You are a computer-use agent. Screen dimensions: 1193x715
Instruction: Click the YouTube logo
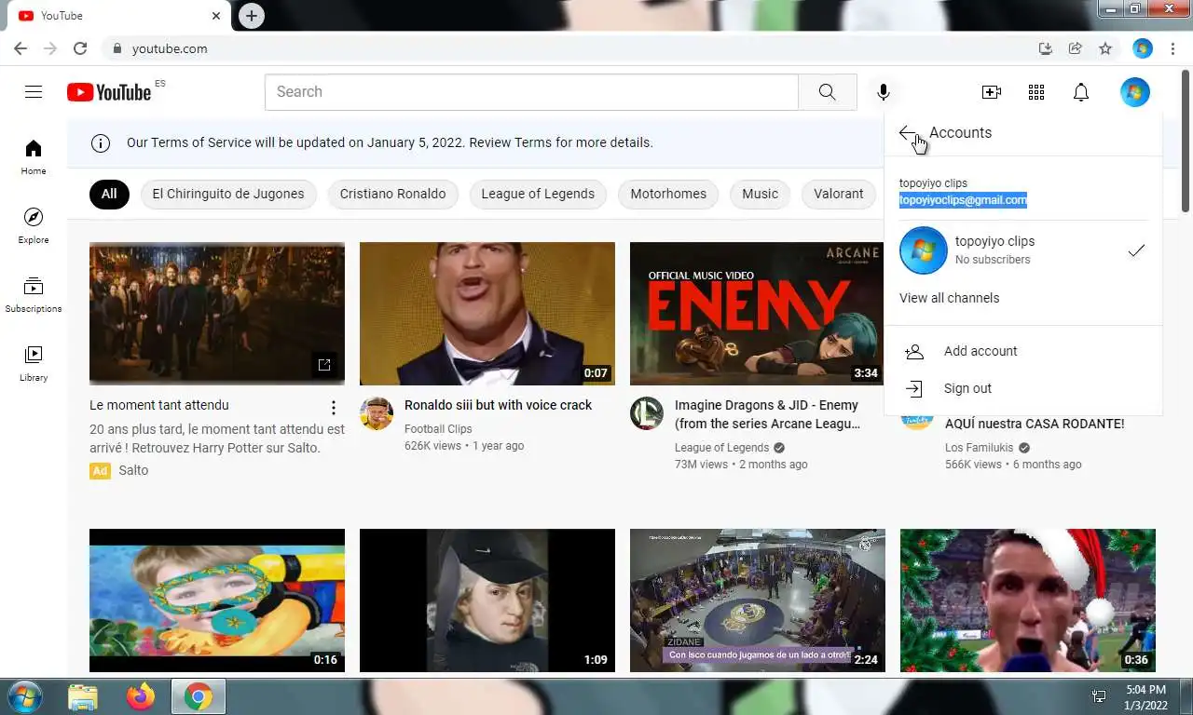(109, 92)
